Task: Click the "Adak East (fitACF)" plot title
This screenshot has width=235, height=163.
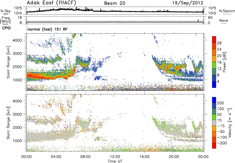Action: tap(51, 3)
